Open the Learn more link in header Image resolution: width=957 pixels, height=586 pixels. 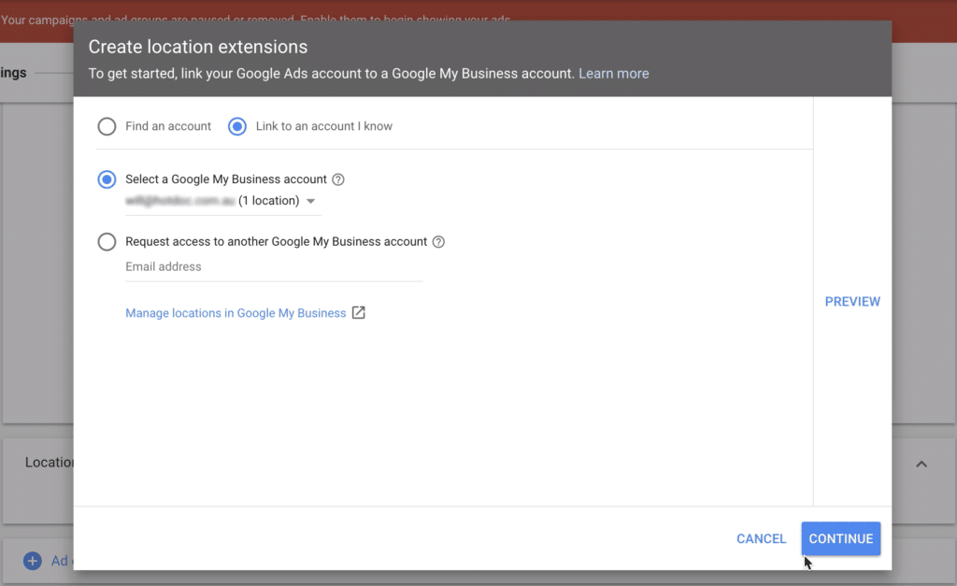613,73
